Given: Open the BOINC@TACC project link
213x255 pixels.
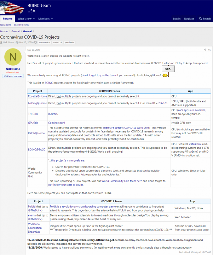Looking at the screenshot, I should pyautogui.click(x=36, y=149).
